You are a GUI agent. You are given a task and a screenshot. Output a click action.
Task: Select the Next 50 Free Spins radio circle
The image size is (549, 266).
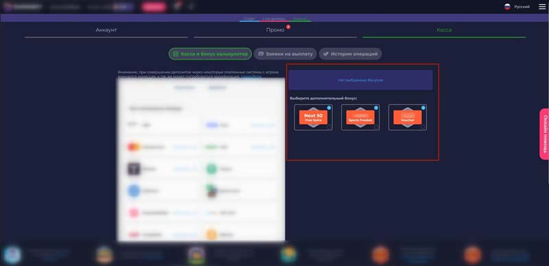329,127
